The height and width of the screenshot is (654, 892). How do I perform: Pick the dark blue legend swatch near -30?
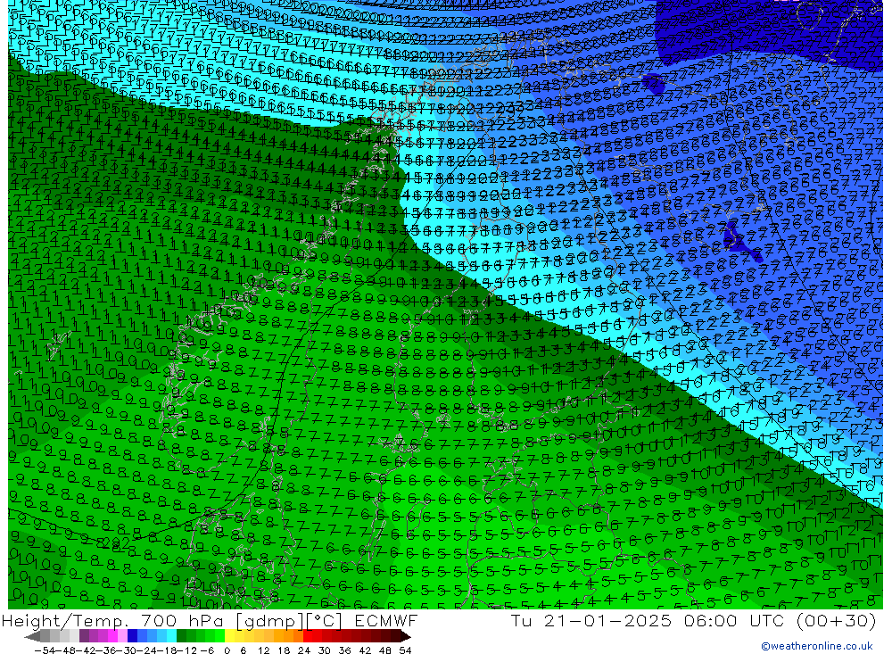[133, 636]
